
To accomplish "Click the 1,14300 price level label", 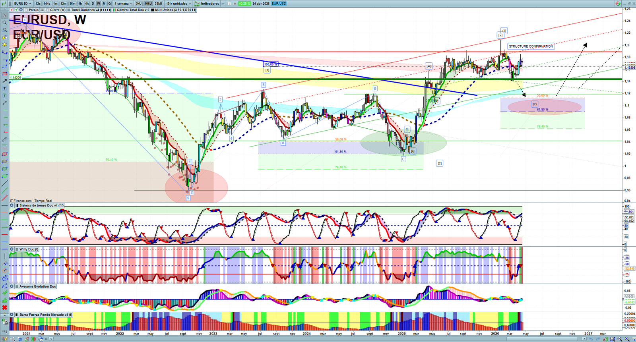I will click(16, 77).
